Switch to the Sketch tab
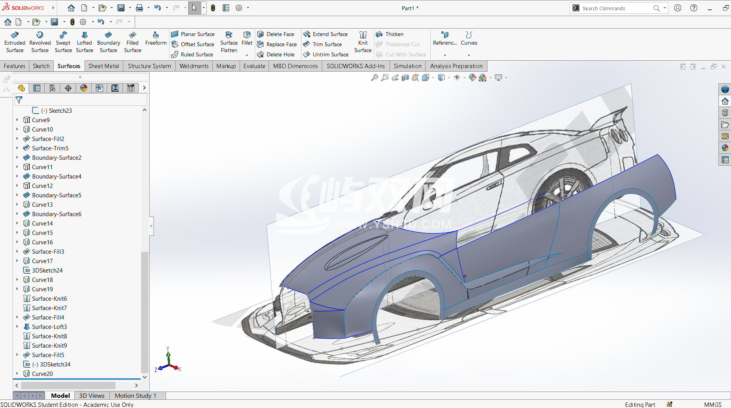This screenshot has width=731, height=408. click(x=41, y=66)
